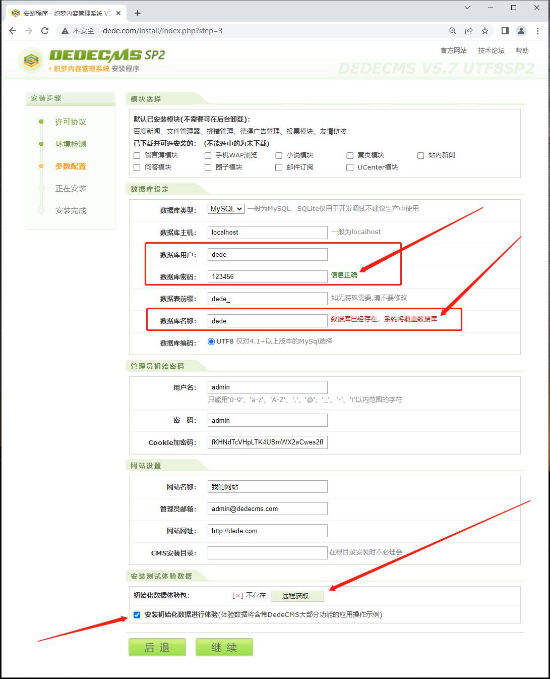
Task: Click the 数据库用户 field with dede
Action: click(268, 255)
